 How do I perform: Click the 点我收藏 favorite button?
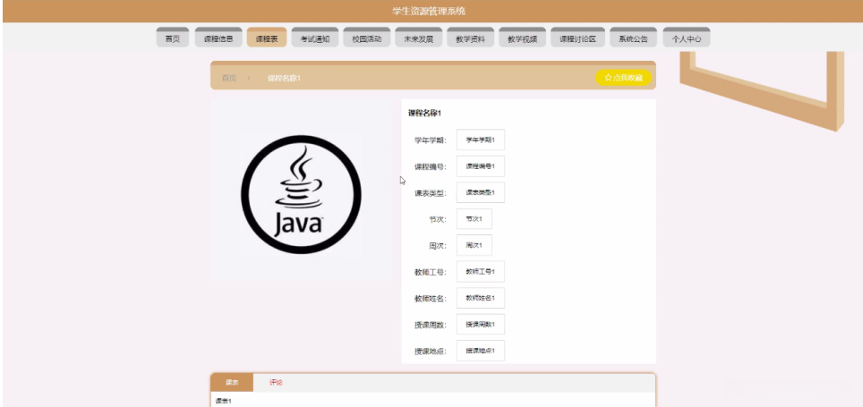pos(623,78)
